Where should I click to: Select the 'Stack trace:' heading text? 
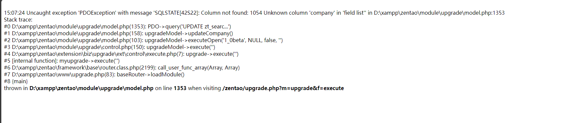tap(18, 20)
